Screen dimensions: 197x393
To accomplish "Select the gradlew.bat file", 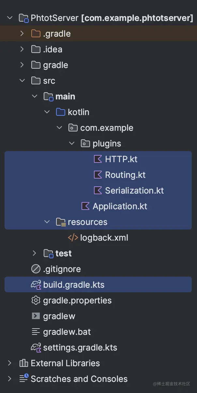I will coord(67,332).
